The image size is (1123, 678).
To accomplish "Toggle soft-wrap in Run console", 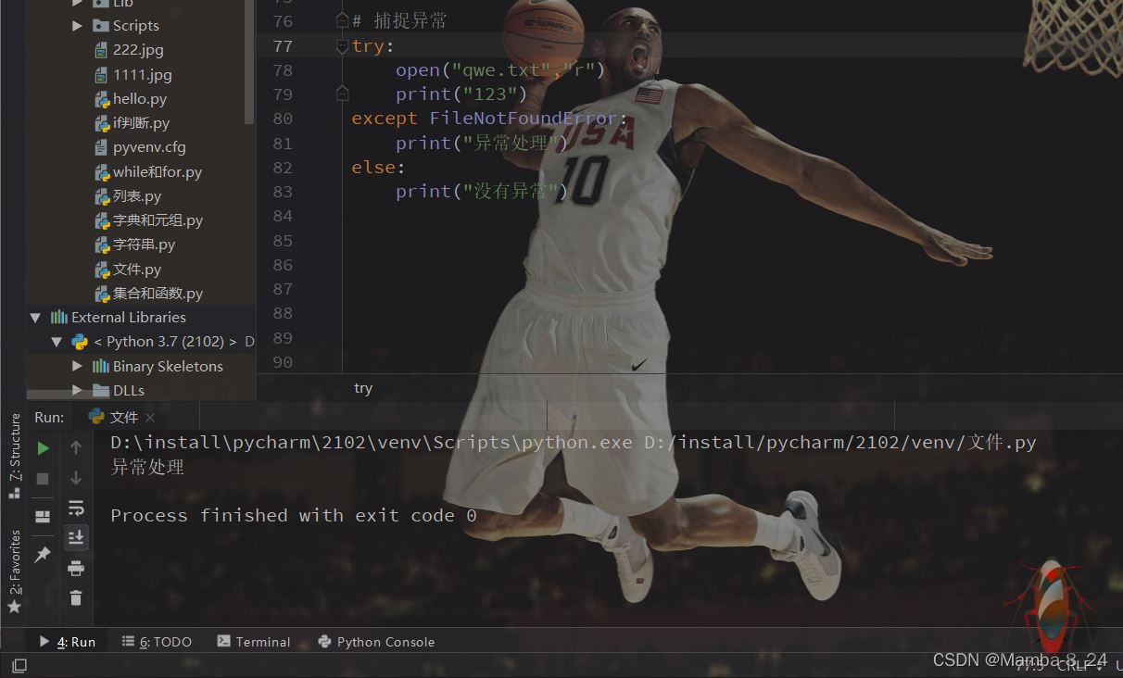I will click(x=76, y=508).
